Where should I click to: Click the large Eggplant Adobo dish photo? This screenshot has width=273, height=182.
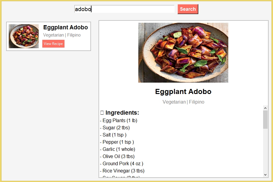[183, 53]
